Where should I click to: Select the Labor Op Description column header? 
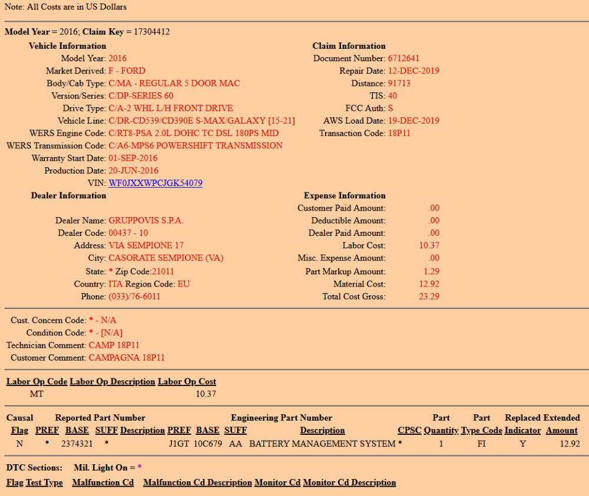pos(112,381)
